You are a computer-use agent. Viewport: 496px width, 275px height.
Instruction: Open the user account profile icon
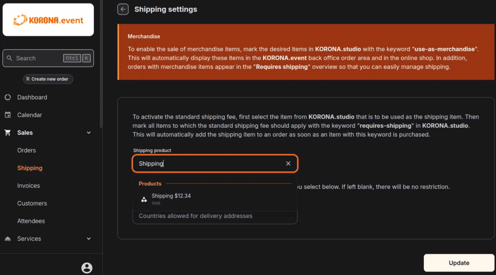[87, 268]
